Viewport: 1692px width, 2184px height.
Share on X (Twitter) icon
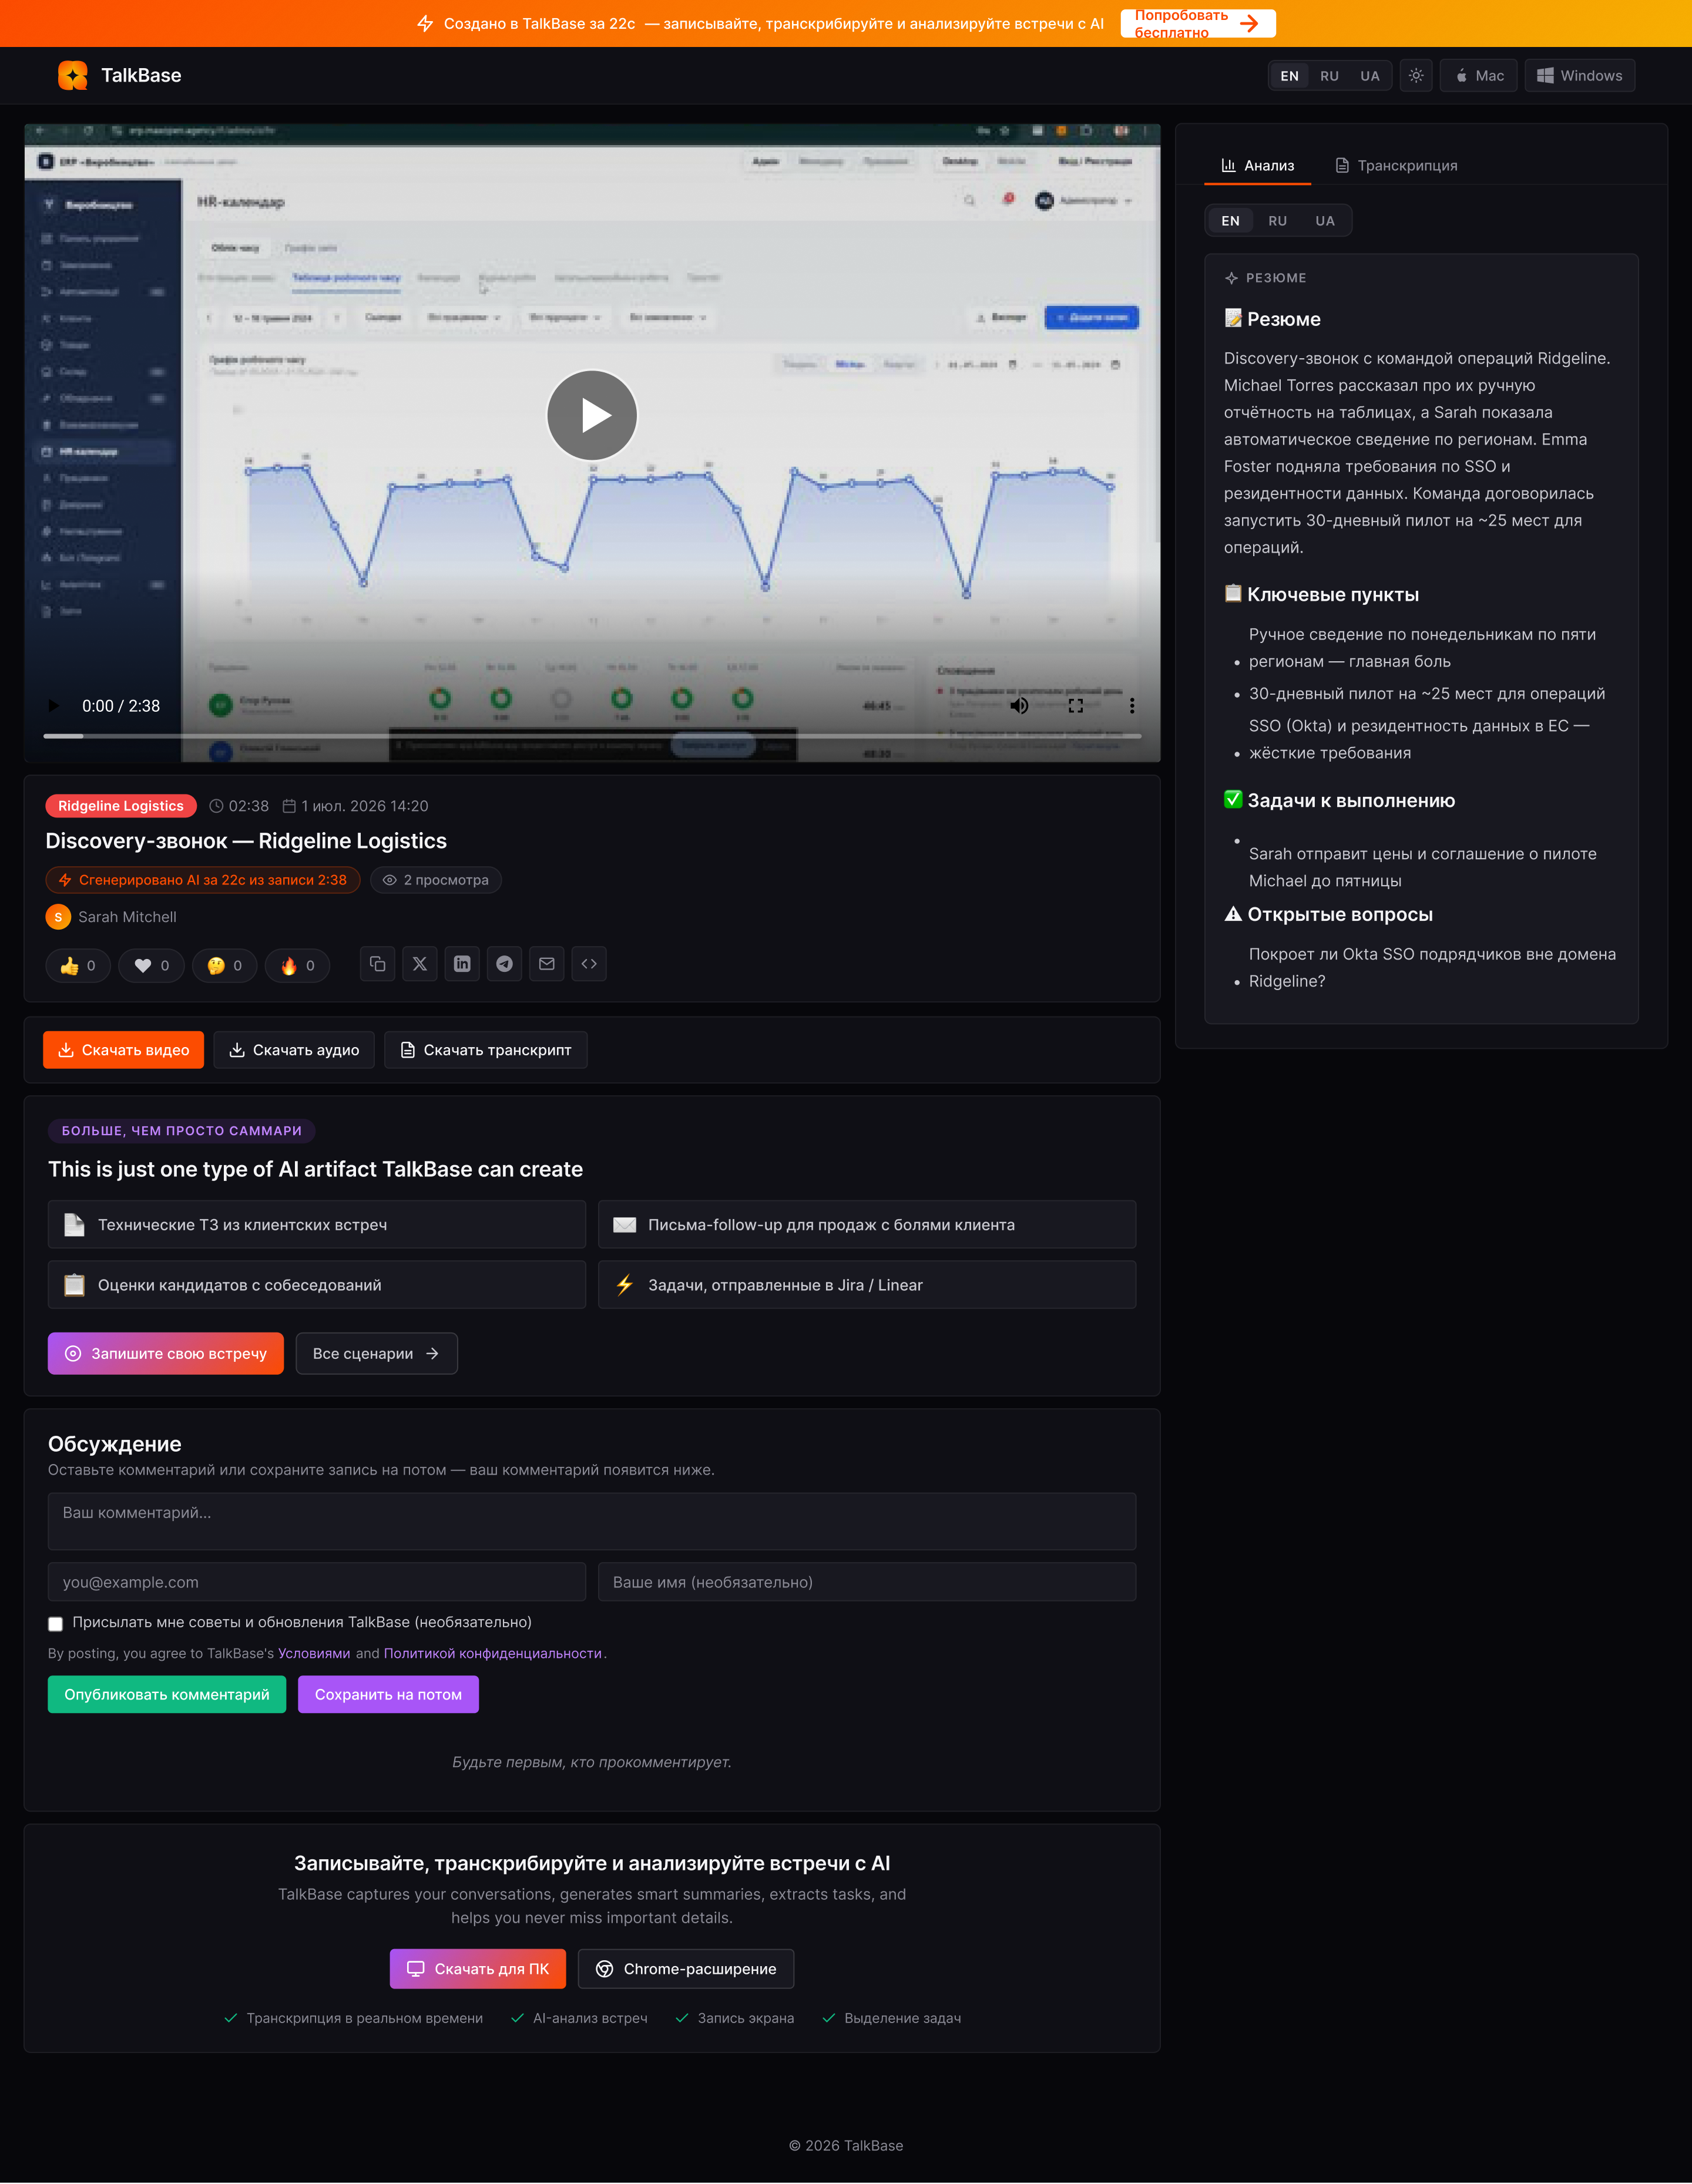tap(419, 964)
